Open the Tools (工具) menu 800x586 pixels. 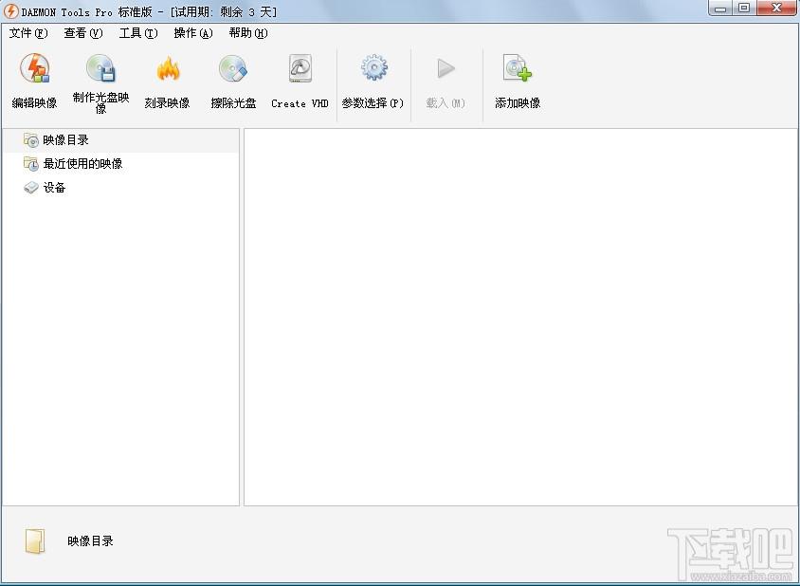(137, 33)
